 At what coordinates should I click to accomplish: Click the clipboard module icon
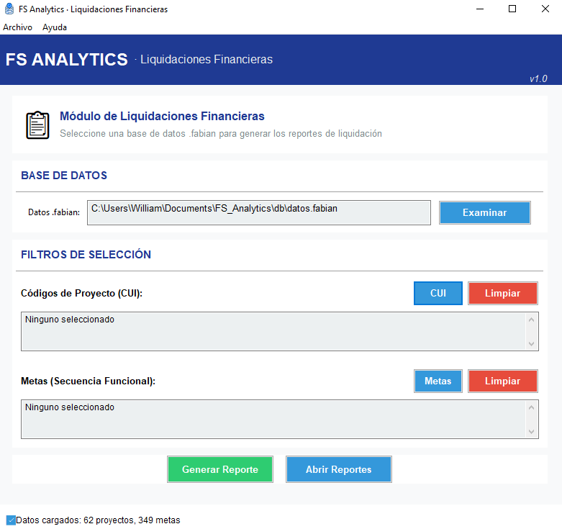37,125
